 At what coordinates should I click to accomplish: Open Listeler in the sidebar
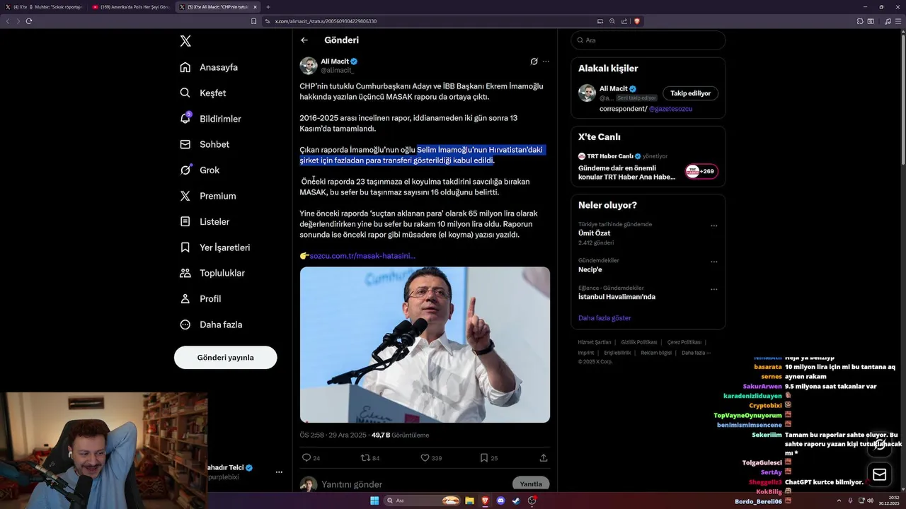(205, 221)
